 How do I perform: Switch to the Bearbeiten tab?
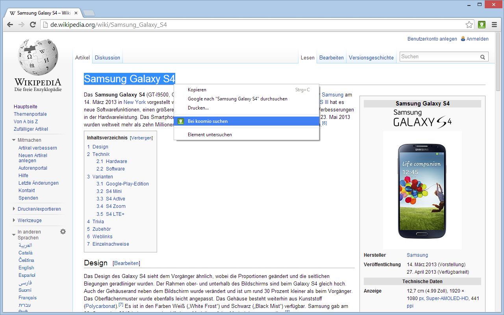coord(332,57)
